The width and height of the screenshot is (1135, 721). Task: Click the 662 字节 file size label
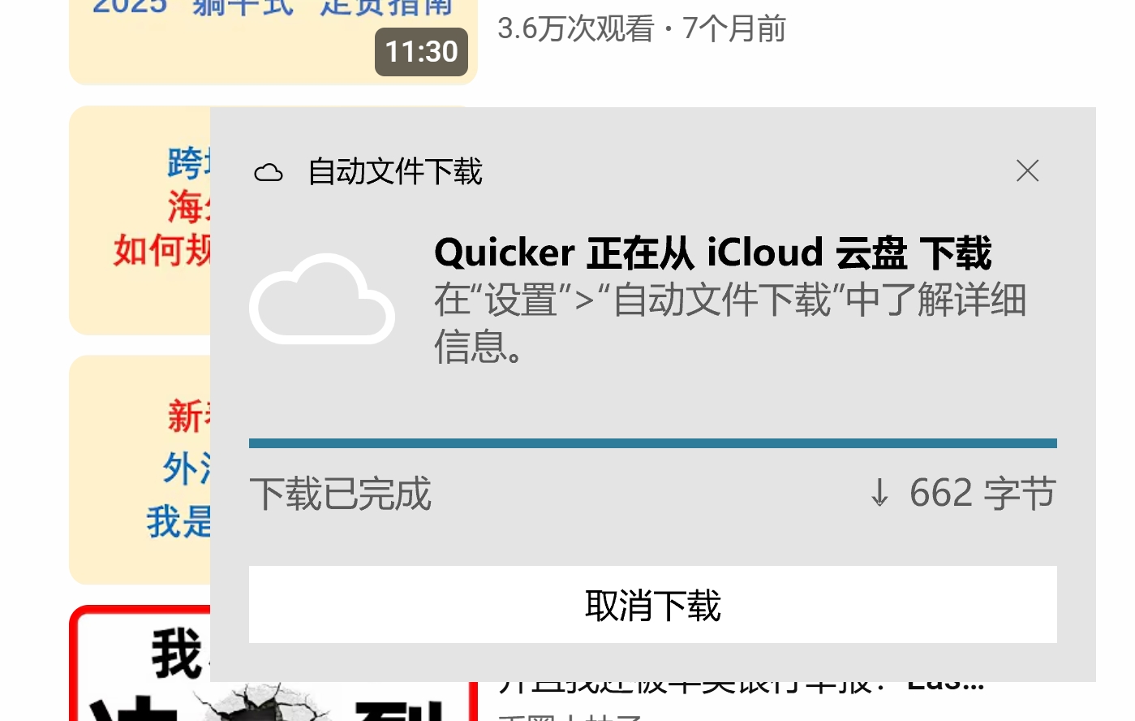point(982,493)
